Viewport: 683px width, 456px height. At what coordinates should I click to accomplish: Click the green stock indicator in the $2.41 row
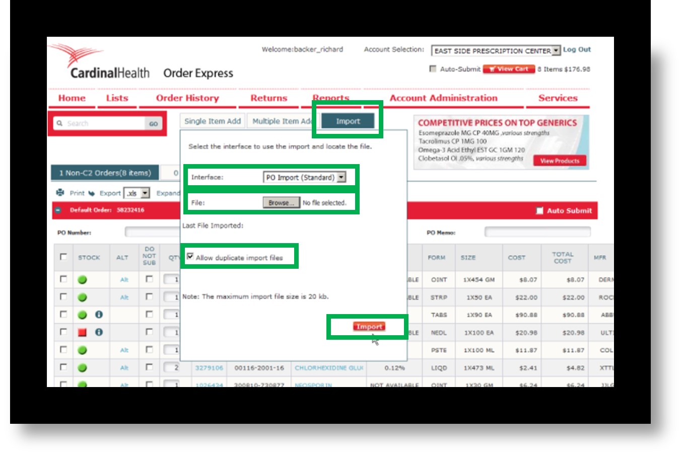click(x=83, y=368)
